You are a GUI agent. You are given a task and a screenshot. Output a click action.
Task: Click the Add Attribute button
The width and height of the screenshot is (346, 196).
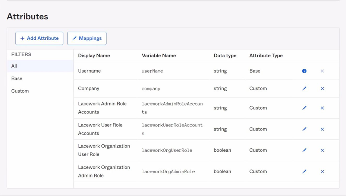point(39,38)
